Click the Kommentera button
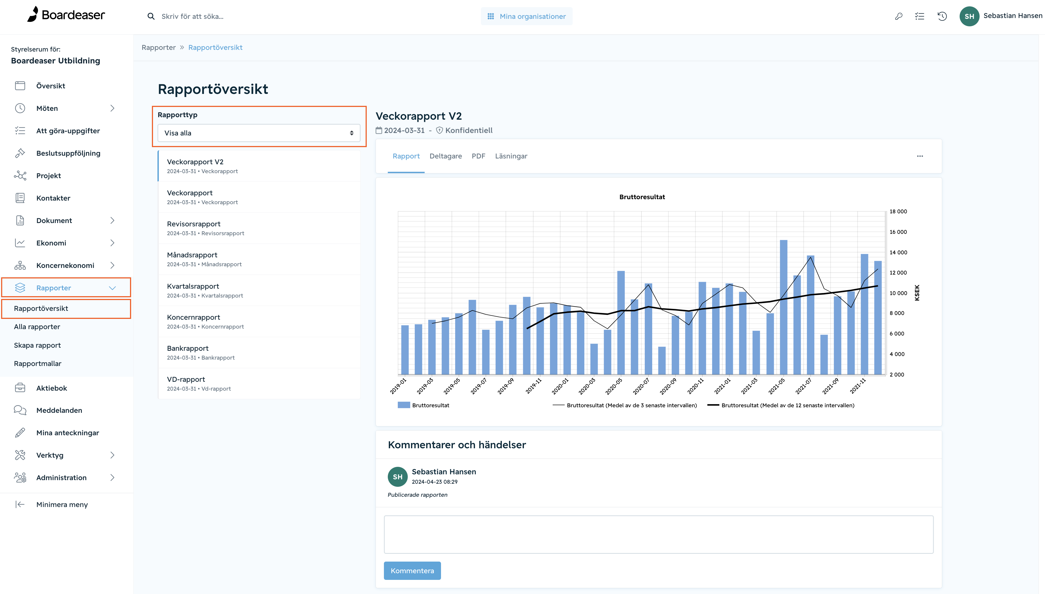The image size is (1045, 594). 412,570
